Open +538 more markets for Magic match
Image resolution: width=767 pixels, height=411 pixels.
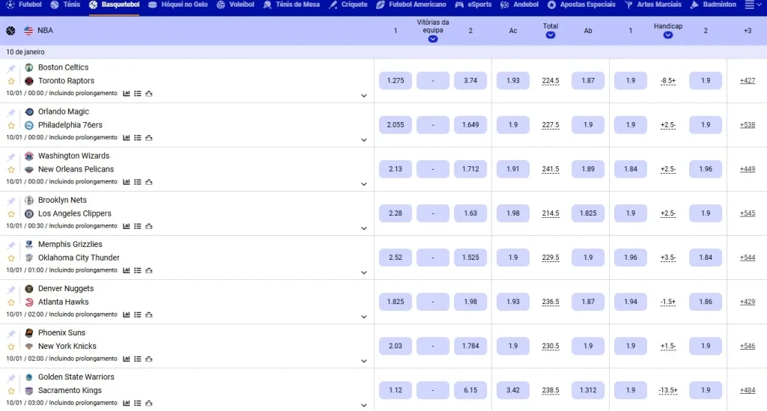click(747, 124)
